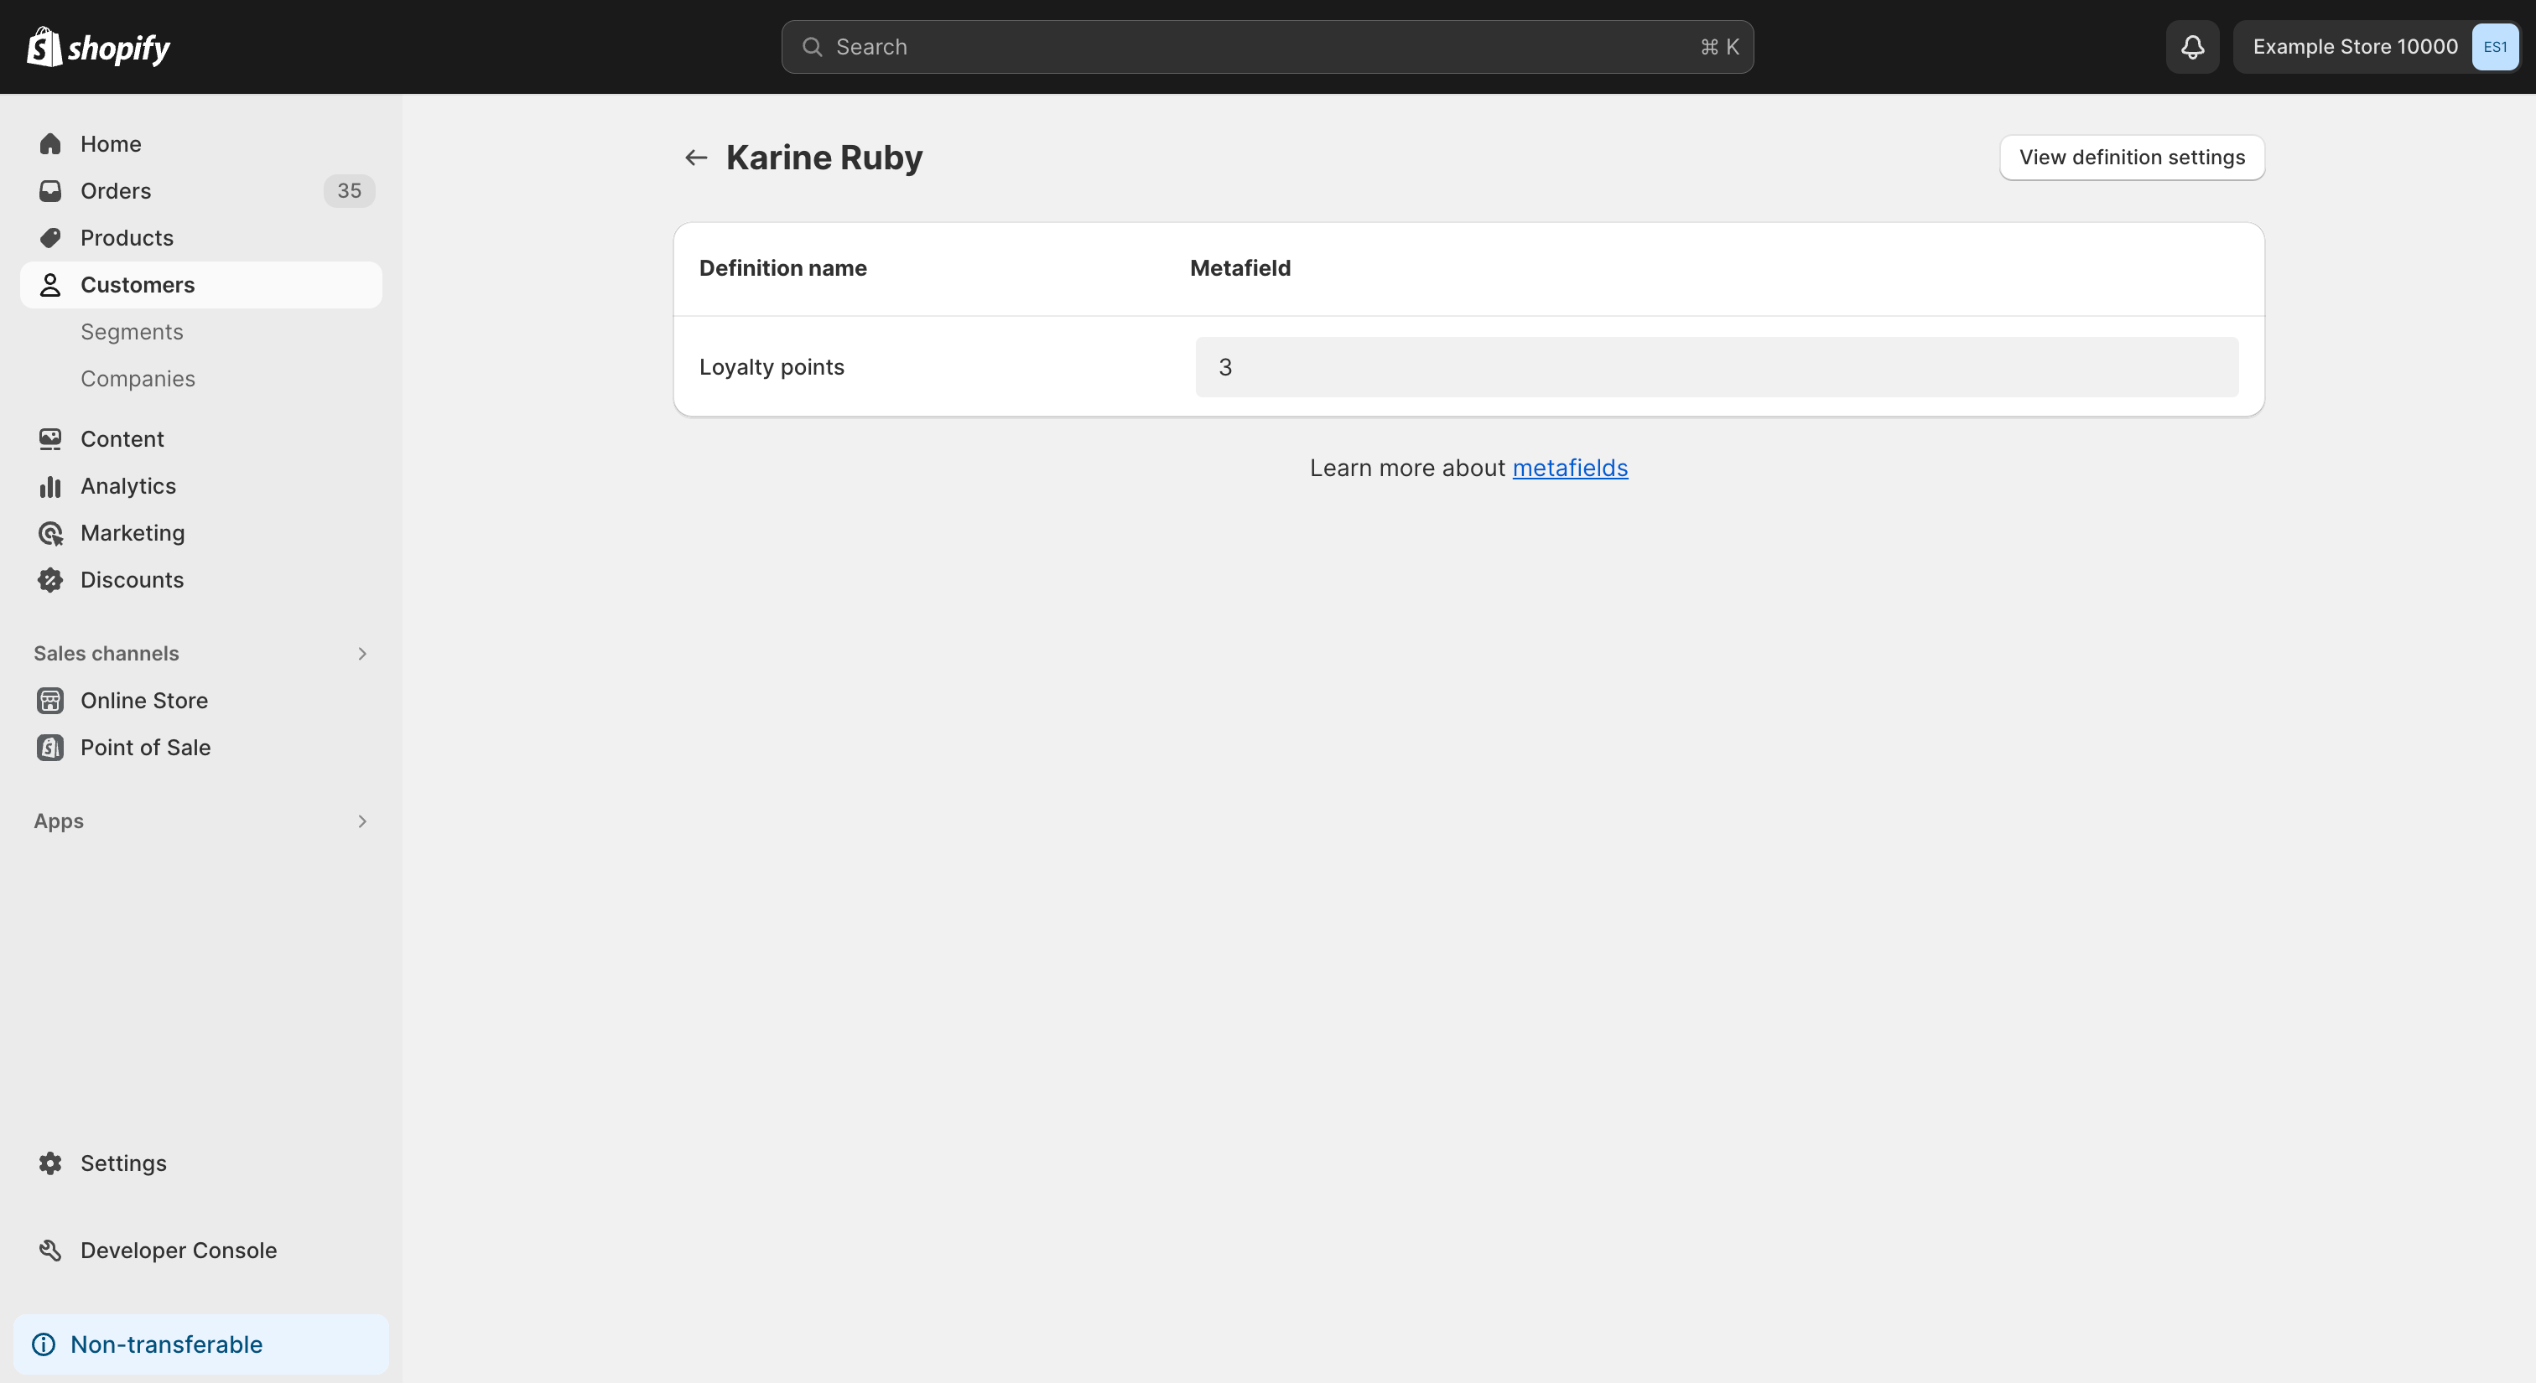
Task: Open the Analytics menu item
Action: tap(200, 486)
